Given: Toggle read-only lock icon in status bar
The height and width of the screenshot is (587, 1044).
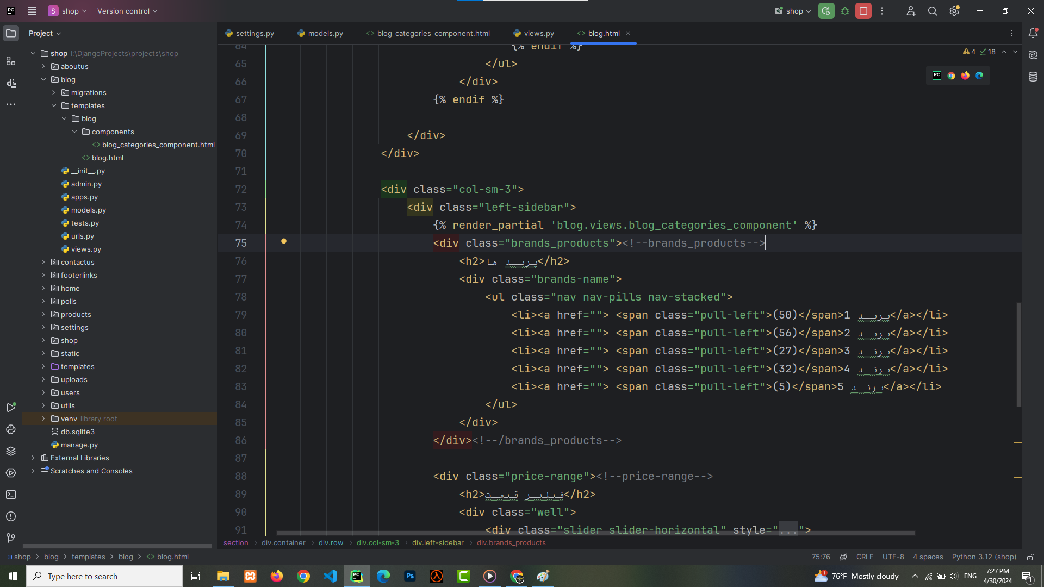Looking at the screenshot, I should (1030, 557).
